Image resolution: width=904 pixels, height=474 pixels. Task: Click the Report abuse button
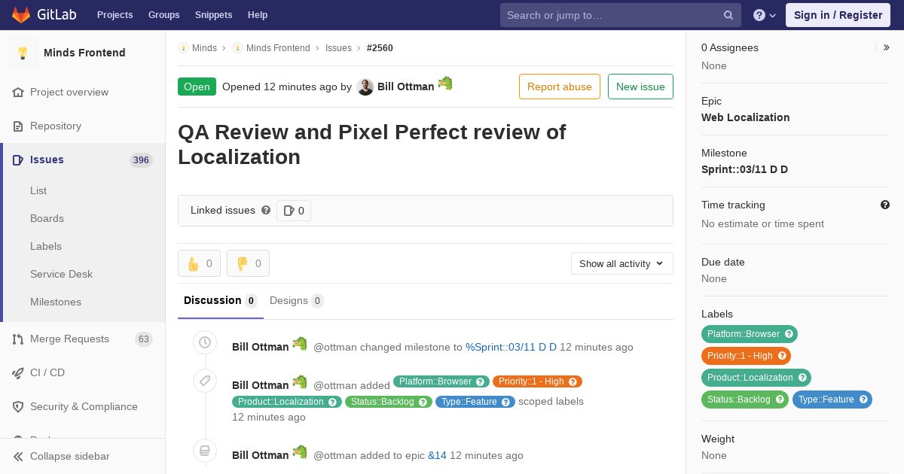point(560,87)
